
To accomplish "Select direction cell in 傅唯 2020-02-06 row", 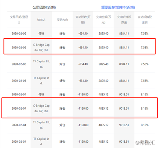I will click(62, 33).
